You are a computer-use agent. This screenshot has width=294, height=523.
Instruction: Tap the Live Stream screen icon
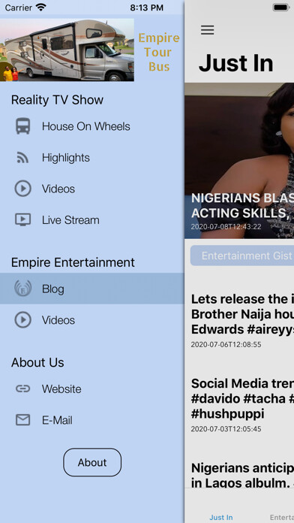click(23, 220)
